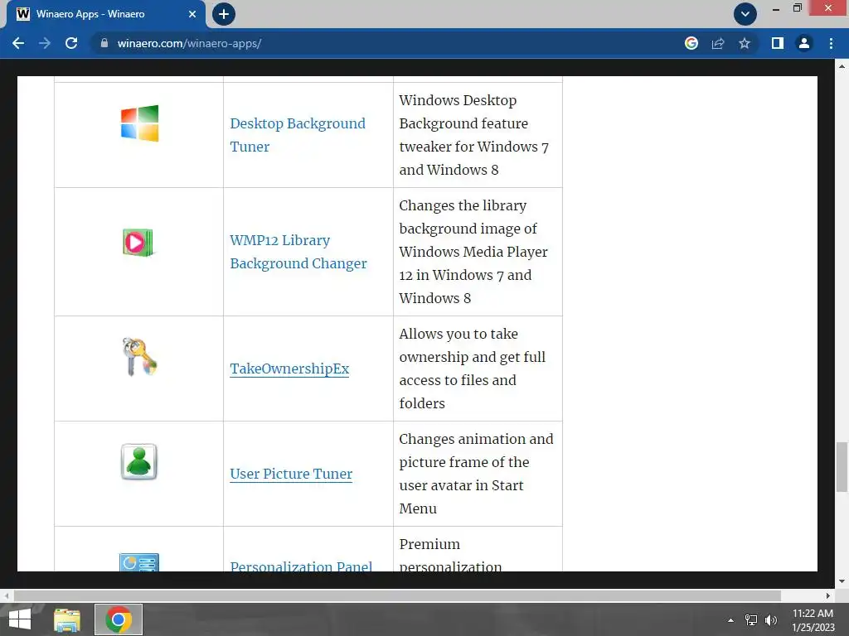Click the text 'Changes the library background image'

point(468,217)
